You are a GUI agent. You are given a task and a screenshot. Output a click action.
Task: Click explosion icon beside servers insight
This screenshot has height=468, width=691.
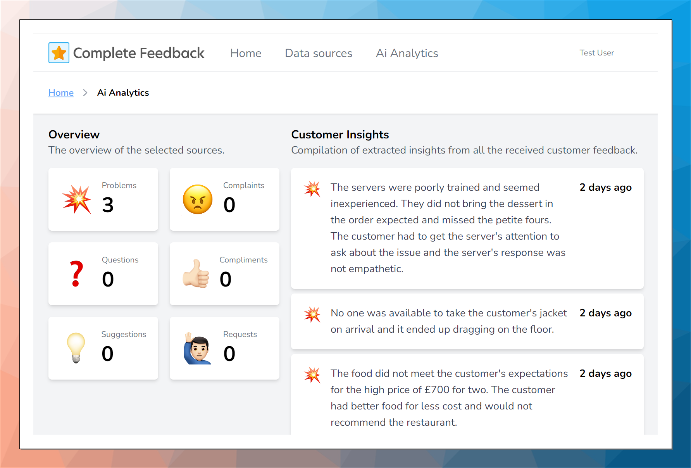tap(312, 188)
